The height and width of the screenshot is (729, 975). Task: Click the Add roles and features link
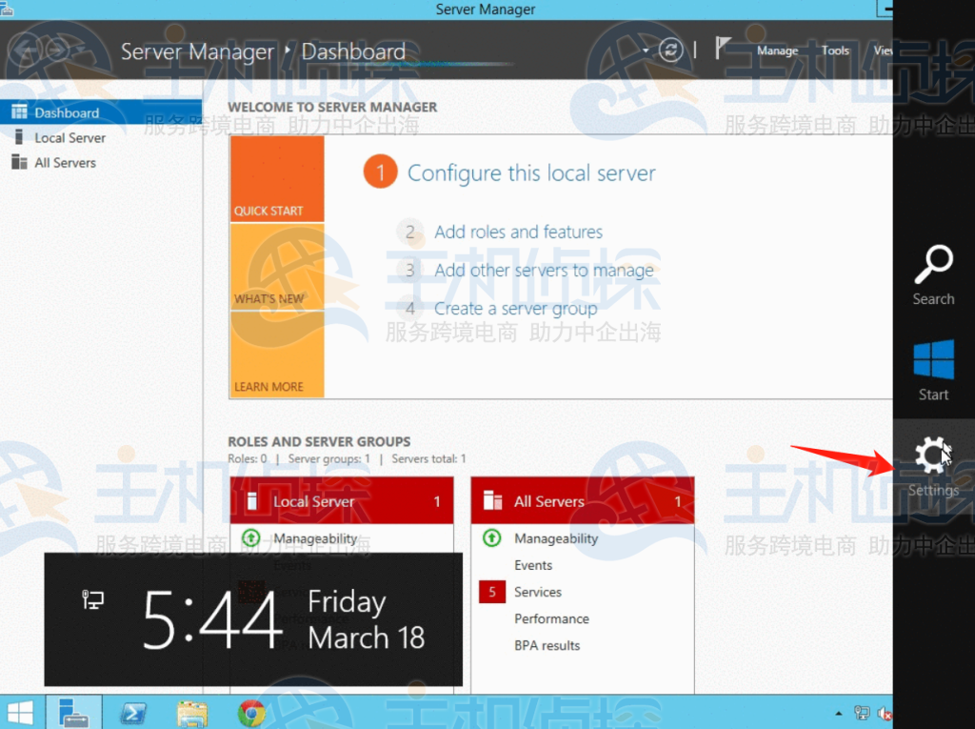coord(518,232)
